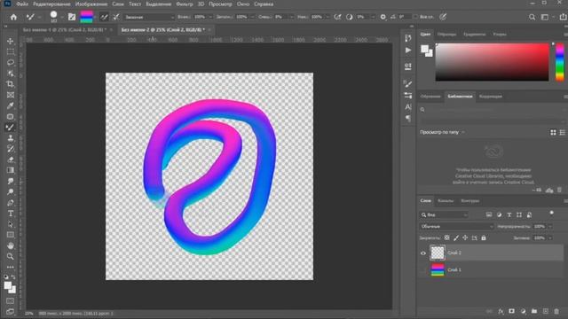This screenshot has height=319, width=568.
Task: Open the tool preset picker arrow
Action: coord(39,17)
